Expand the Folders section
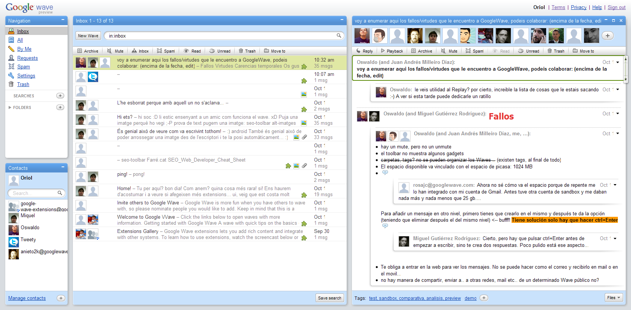The width and height of the screenshot is (631, 310). pos(10,107)
